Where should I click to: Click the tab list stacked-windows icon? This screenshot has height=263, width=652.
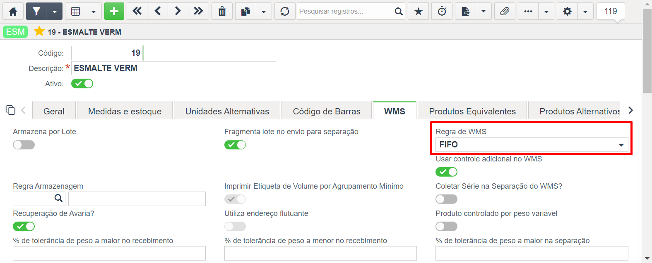pos(10,110)
